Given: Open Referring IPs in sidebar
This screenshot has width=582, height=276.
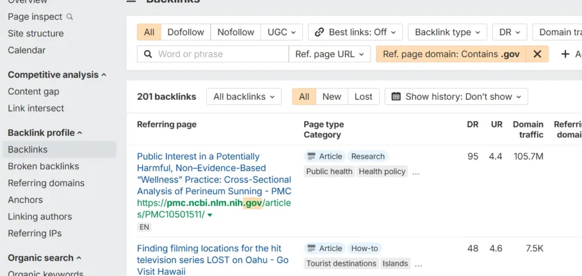Looking at the screenshot, I should (x=35, y=233).
